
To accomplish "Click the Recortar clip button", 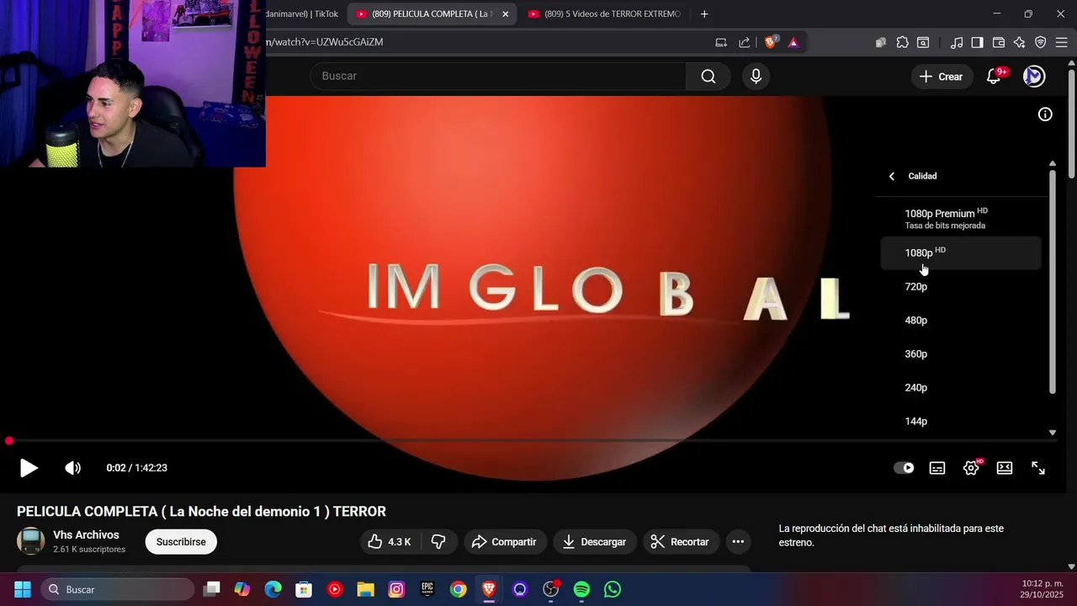I will [681, 542].
